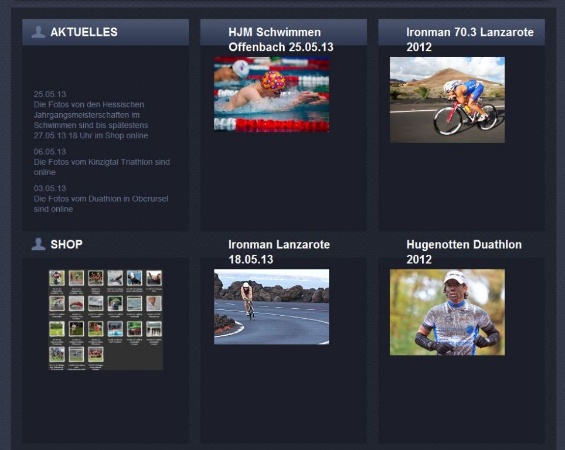The image size is (565, 450).
Task: Click the 03.05.13 news date
Action: 50,188
